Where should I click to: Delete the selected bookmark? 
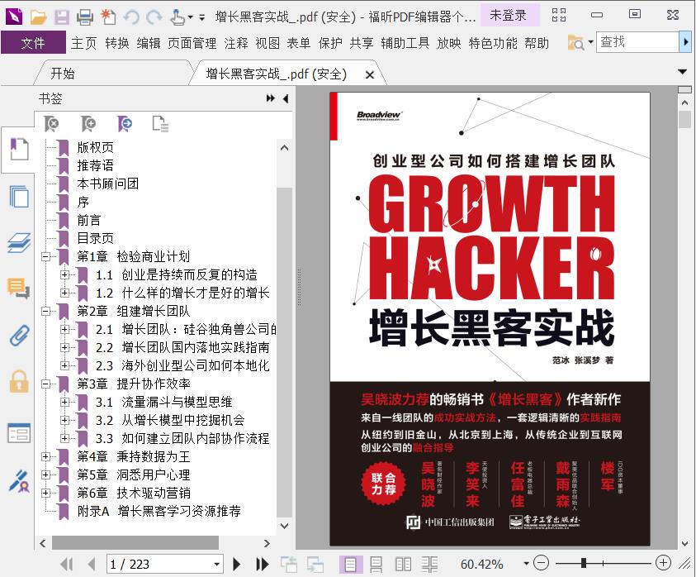tap(51, 124)
